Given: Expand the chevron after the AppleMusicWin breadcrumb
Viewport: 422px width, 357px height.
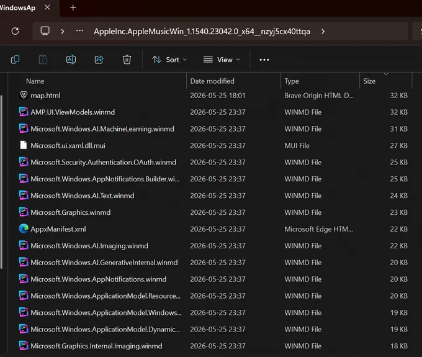Looking at the screenshot, I should coord(323,32).
